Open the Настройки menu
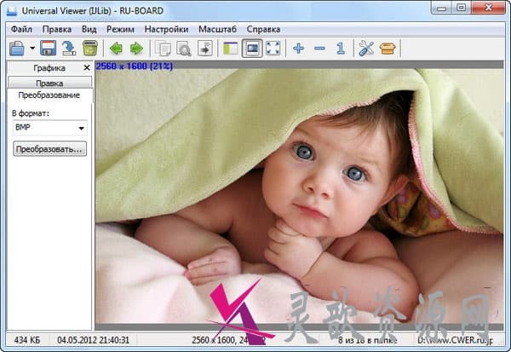This screenshot has height=352, width=511. click(166, 29)
